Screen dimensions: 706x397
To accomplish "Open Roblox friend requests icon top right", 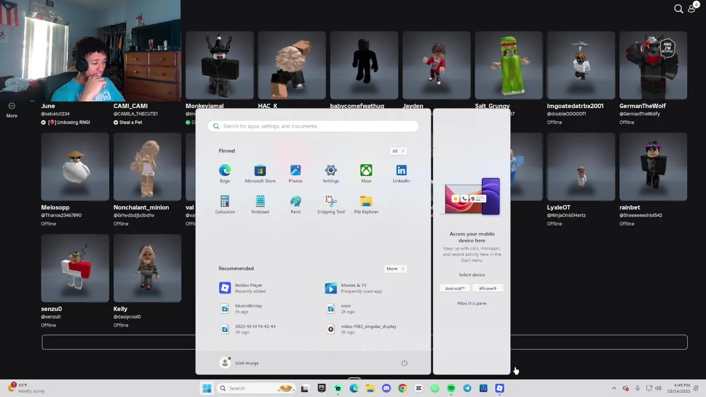I will 692,8.
